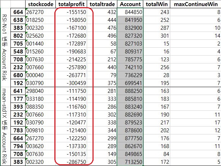Viewport: 221px width, 166px height.
Task: Click totaltrade cell 375
Action: point(102,83)
